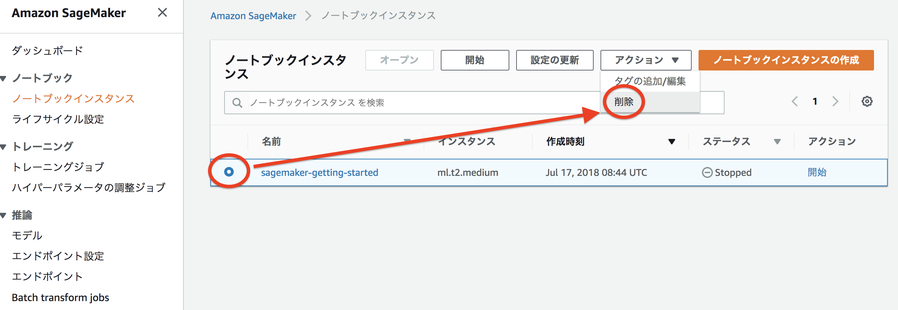
Task: Sort table by ステータス column arrow
Action: [777, 142]
